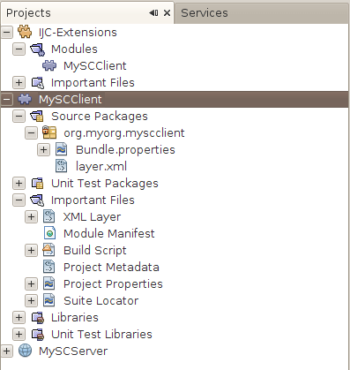Viewport: 350px width, 370px height.
Task: Expand the Project Properties node
Action: tap(31, 284)
